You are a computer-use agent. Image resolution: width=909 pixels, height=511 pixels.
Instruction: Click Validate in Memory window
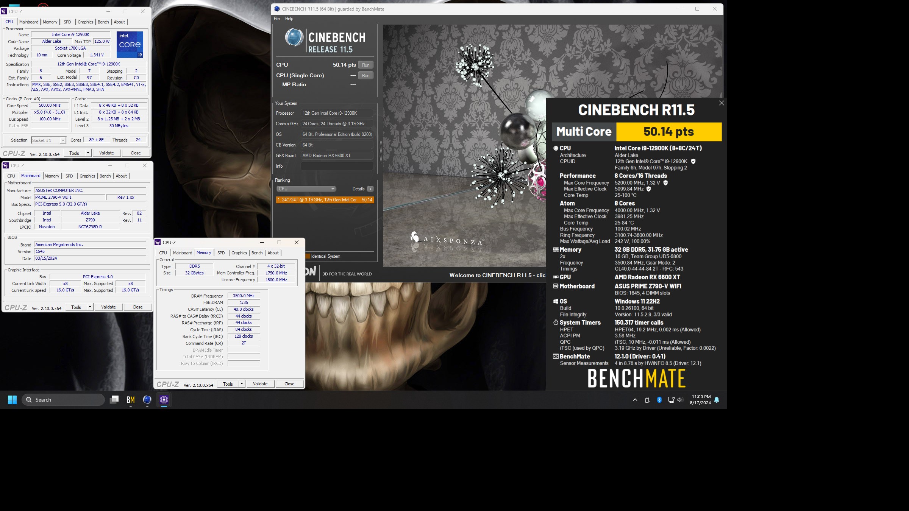(x=260, y=384)
